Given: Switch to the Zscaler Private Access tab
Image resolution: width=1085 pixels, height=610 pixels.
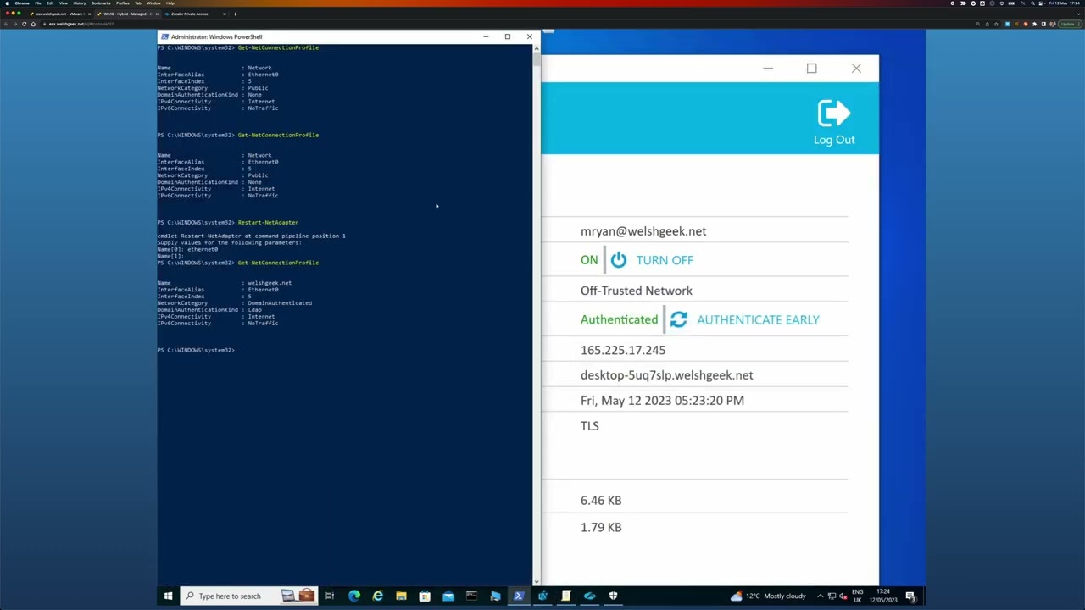Looking at the screenshot, I should tap(193, 14).
